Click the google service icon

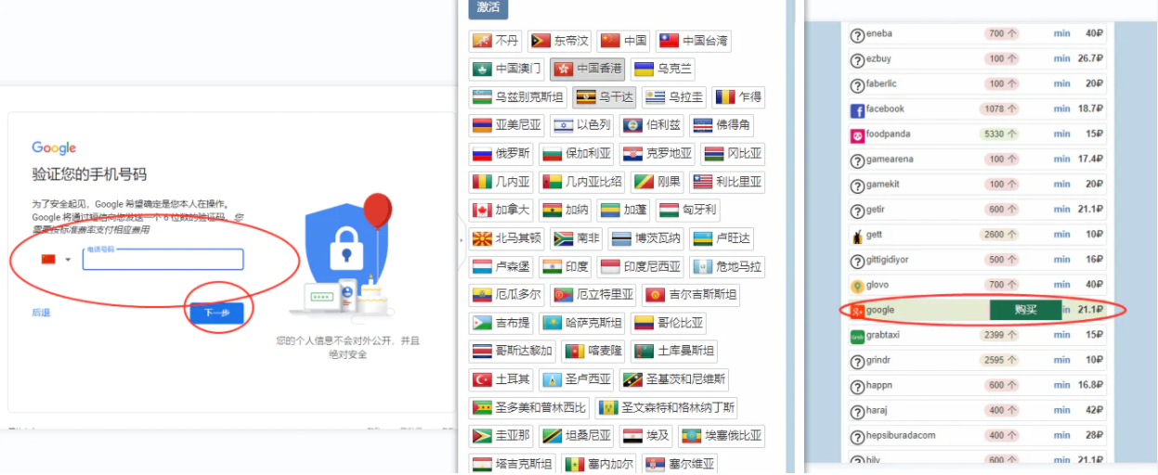pyautogui.click(x=857, y=311)
